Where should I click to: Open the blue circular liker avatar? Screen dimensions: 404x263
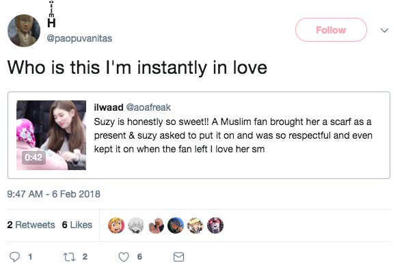(x=176, y=225)
